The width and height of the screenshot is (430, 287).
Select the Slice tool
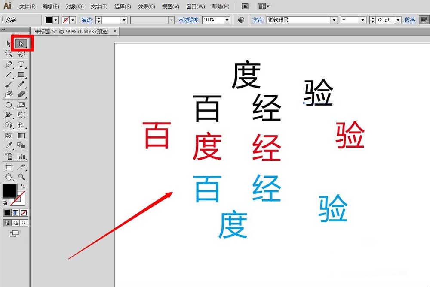point(21,167)
